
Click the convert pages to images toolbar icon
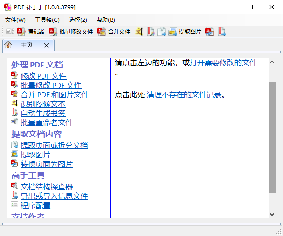(x=210, y=32)
